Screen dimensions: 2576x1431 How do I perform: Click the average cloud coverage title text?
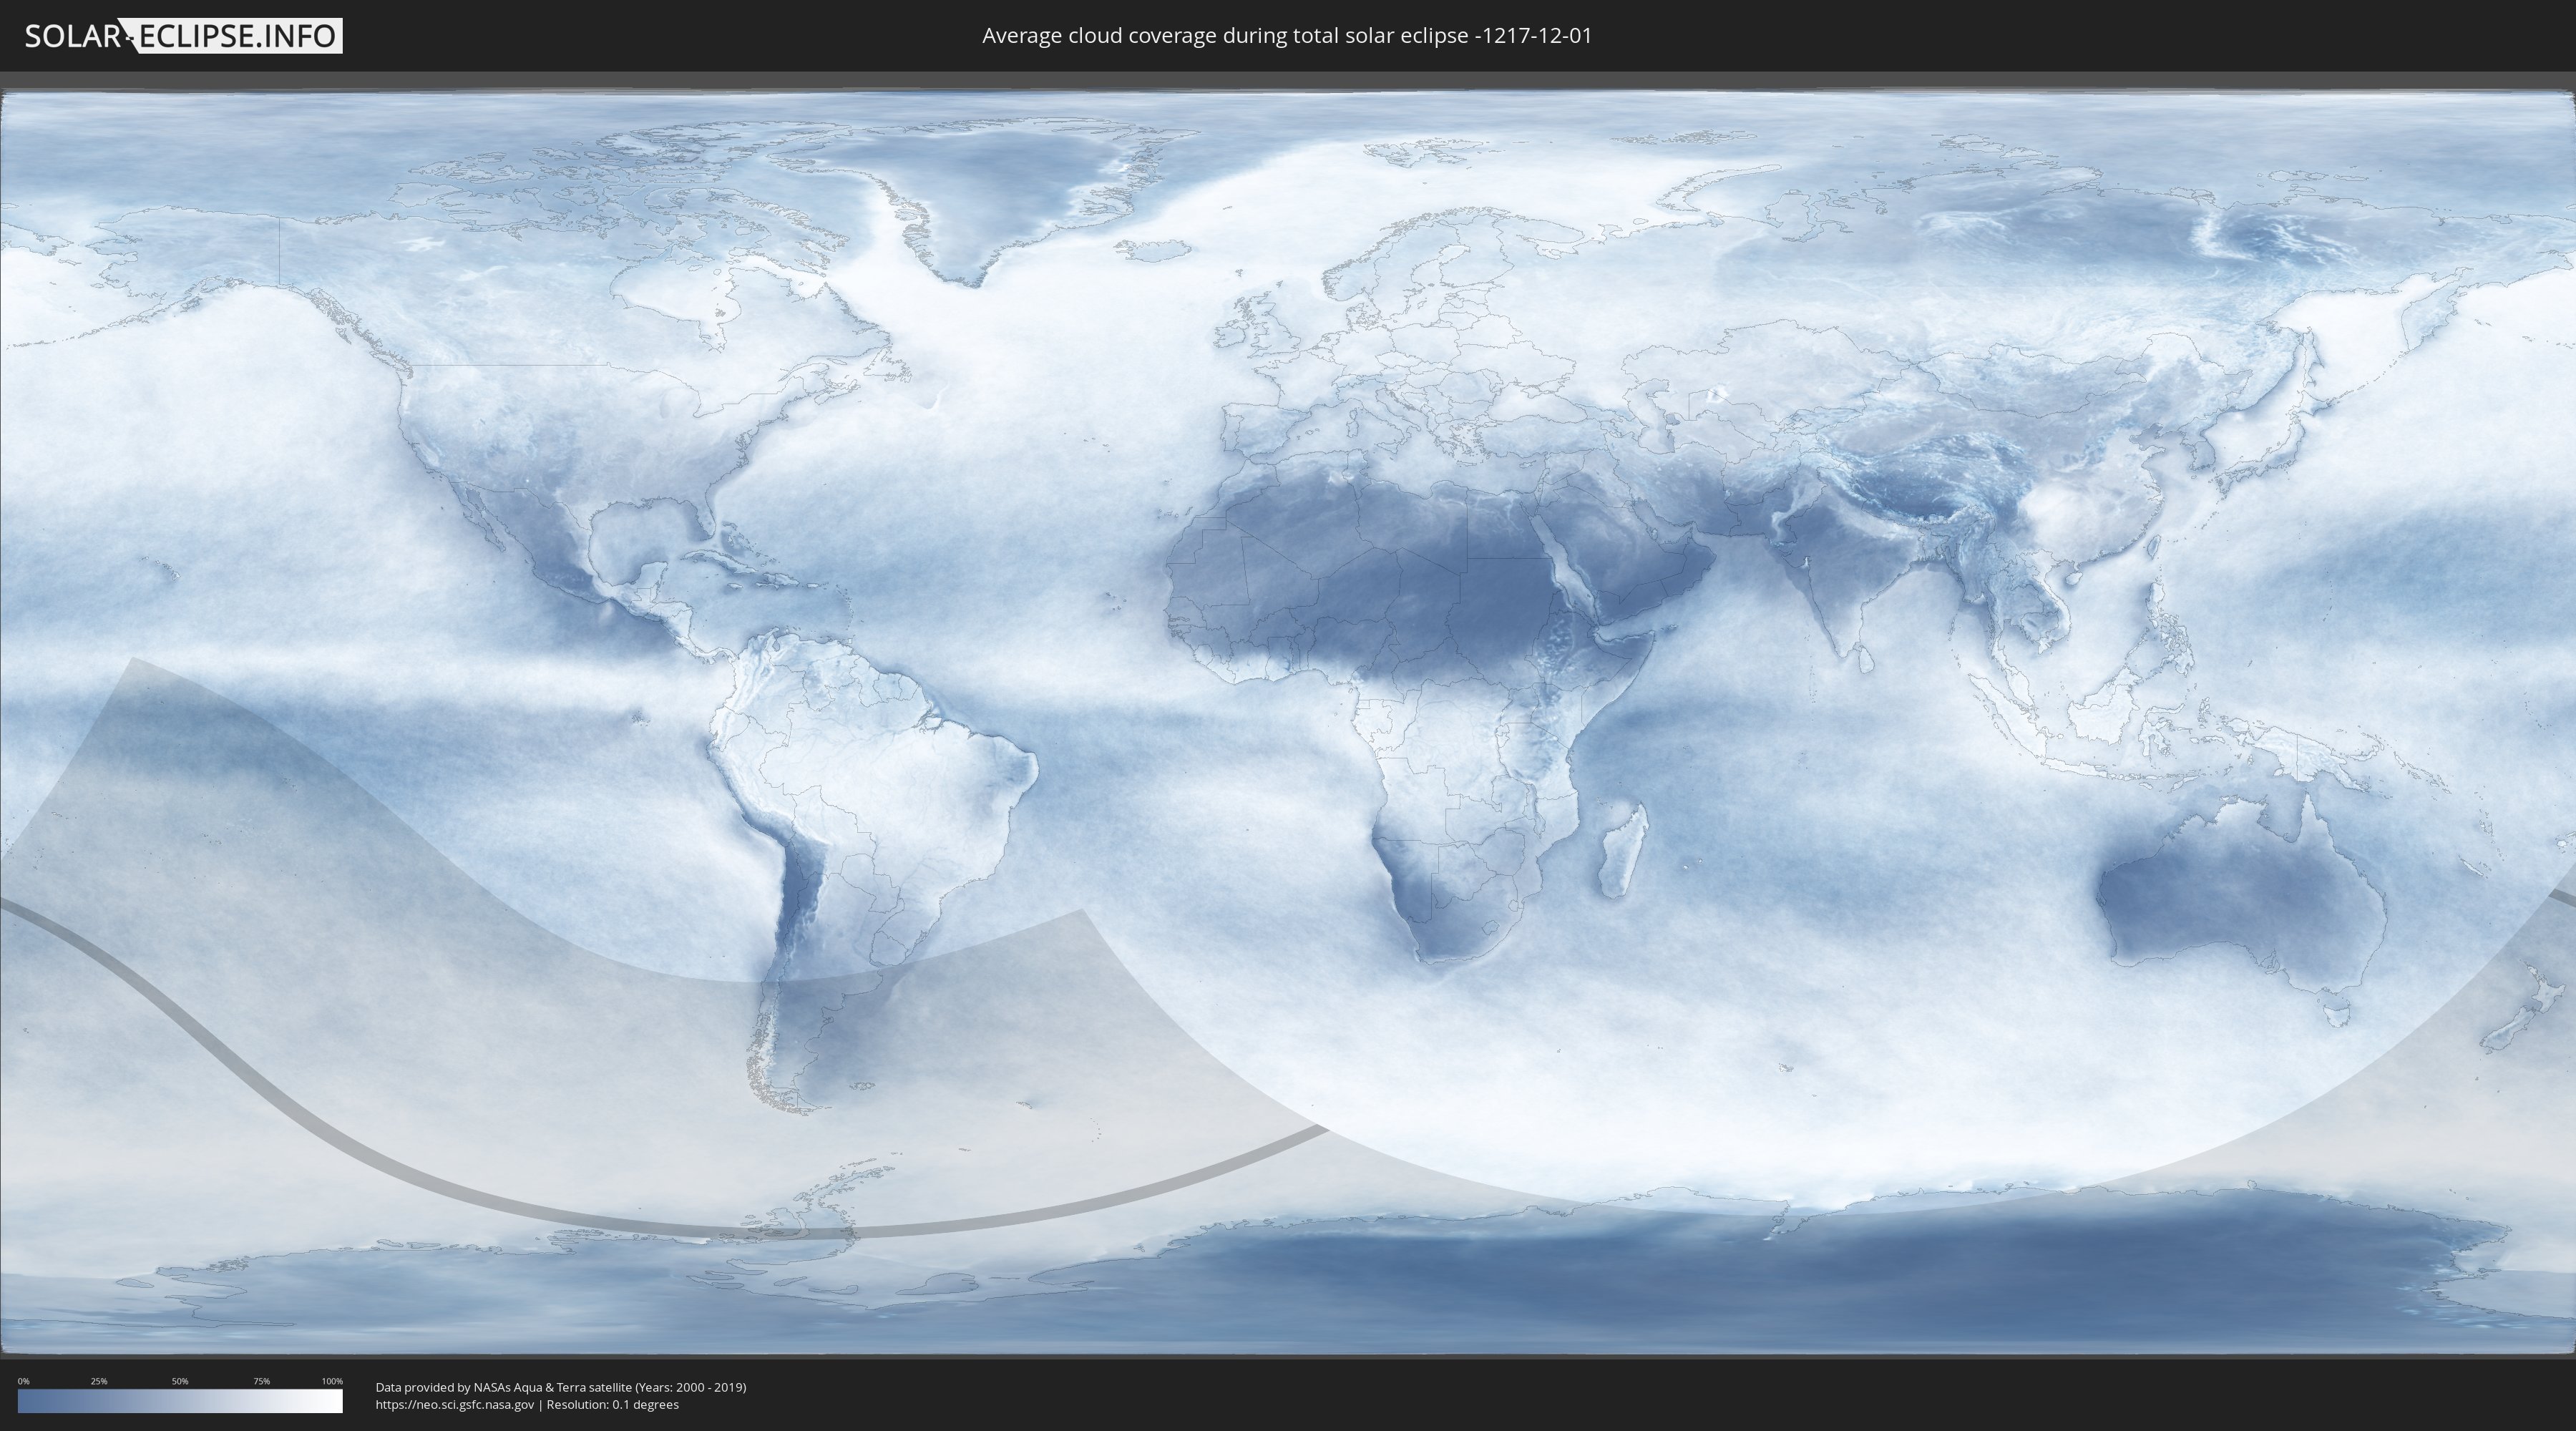(x=1287, y=36)
